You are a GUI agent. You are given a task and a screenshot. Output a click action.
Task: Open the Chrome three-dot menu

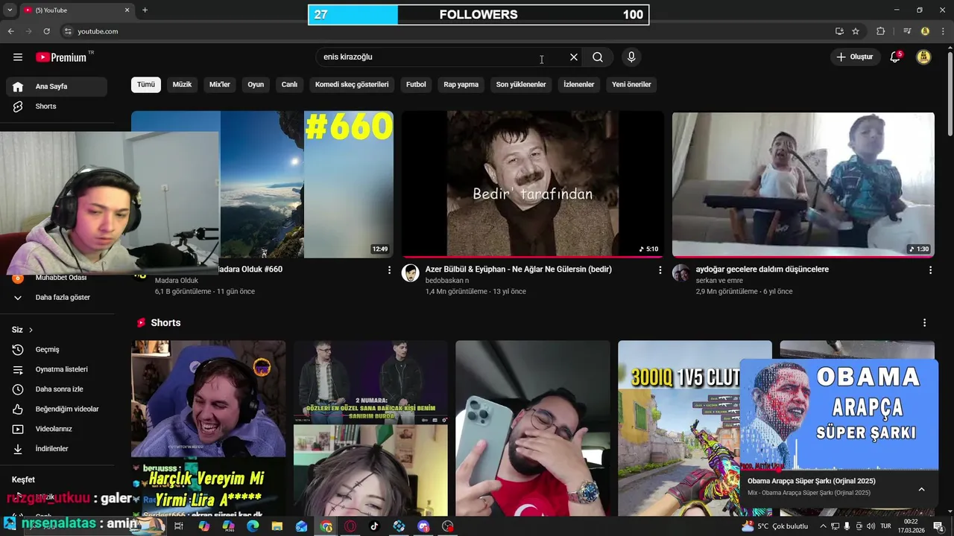click(x=943, y=31)
